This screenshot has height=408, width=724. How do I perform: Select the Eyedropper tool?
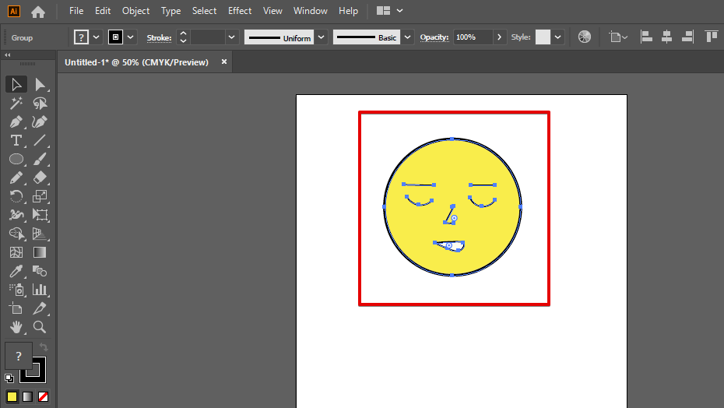(x=16, y=271)
